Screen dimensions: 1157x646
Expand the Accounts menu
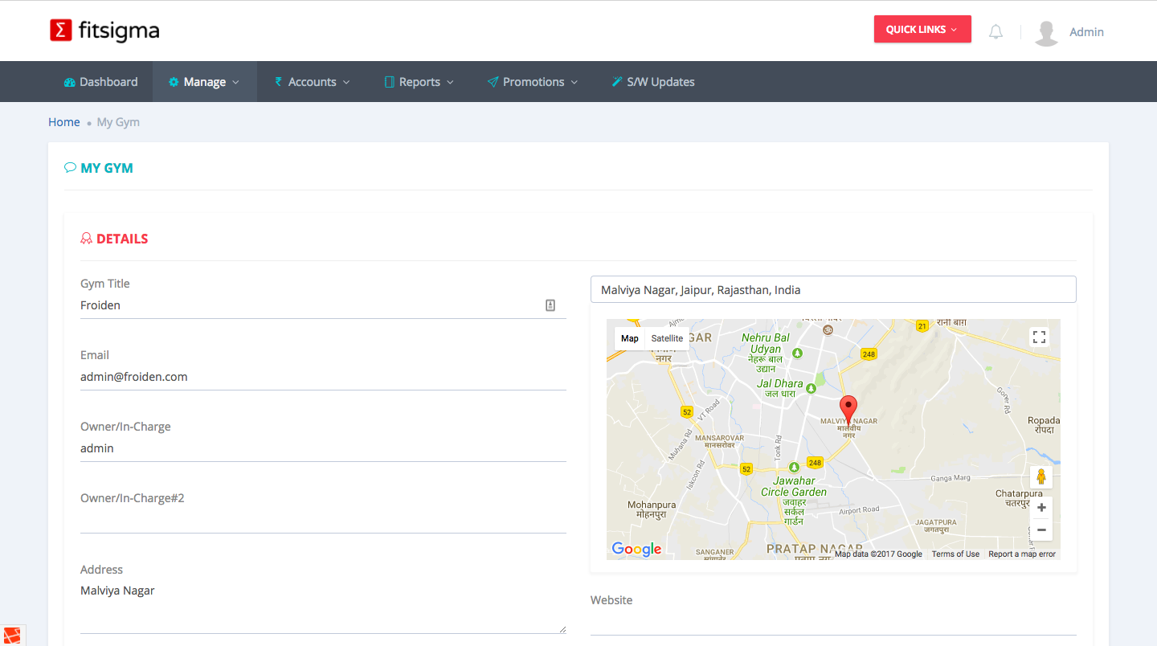tap(312, 82)
